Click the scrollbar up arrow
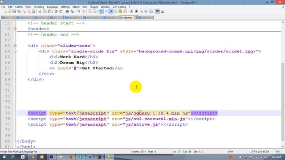The image size is (285, 160). point(283,22)
